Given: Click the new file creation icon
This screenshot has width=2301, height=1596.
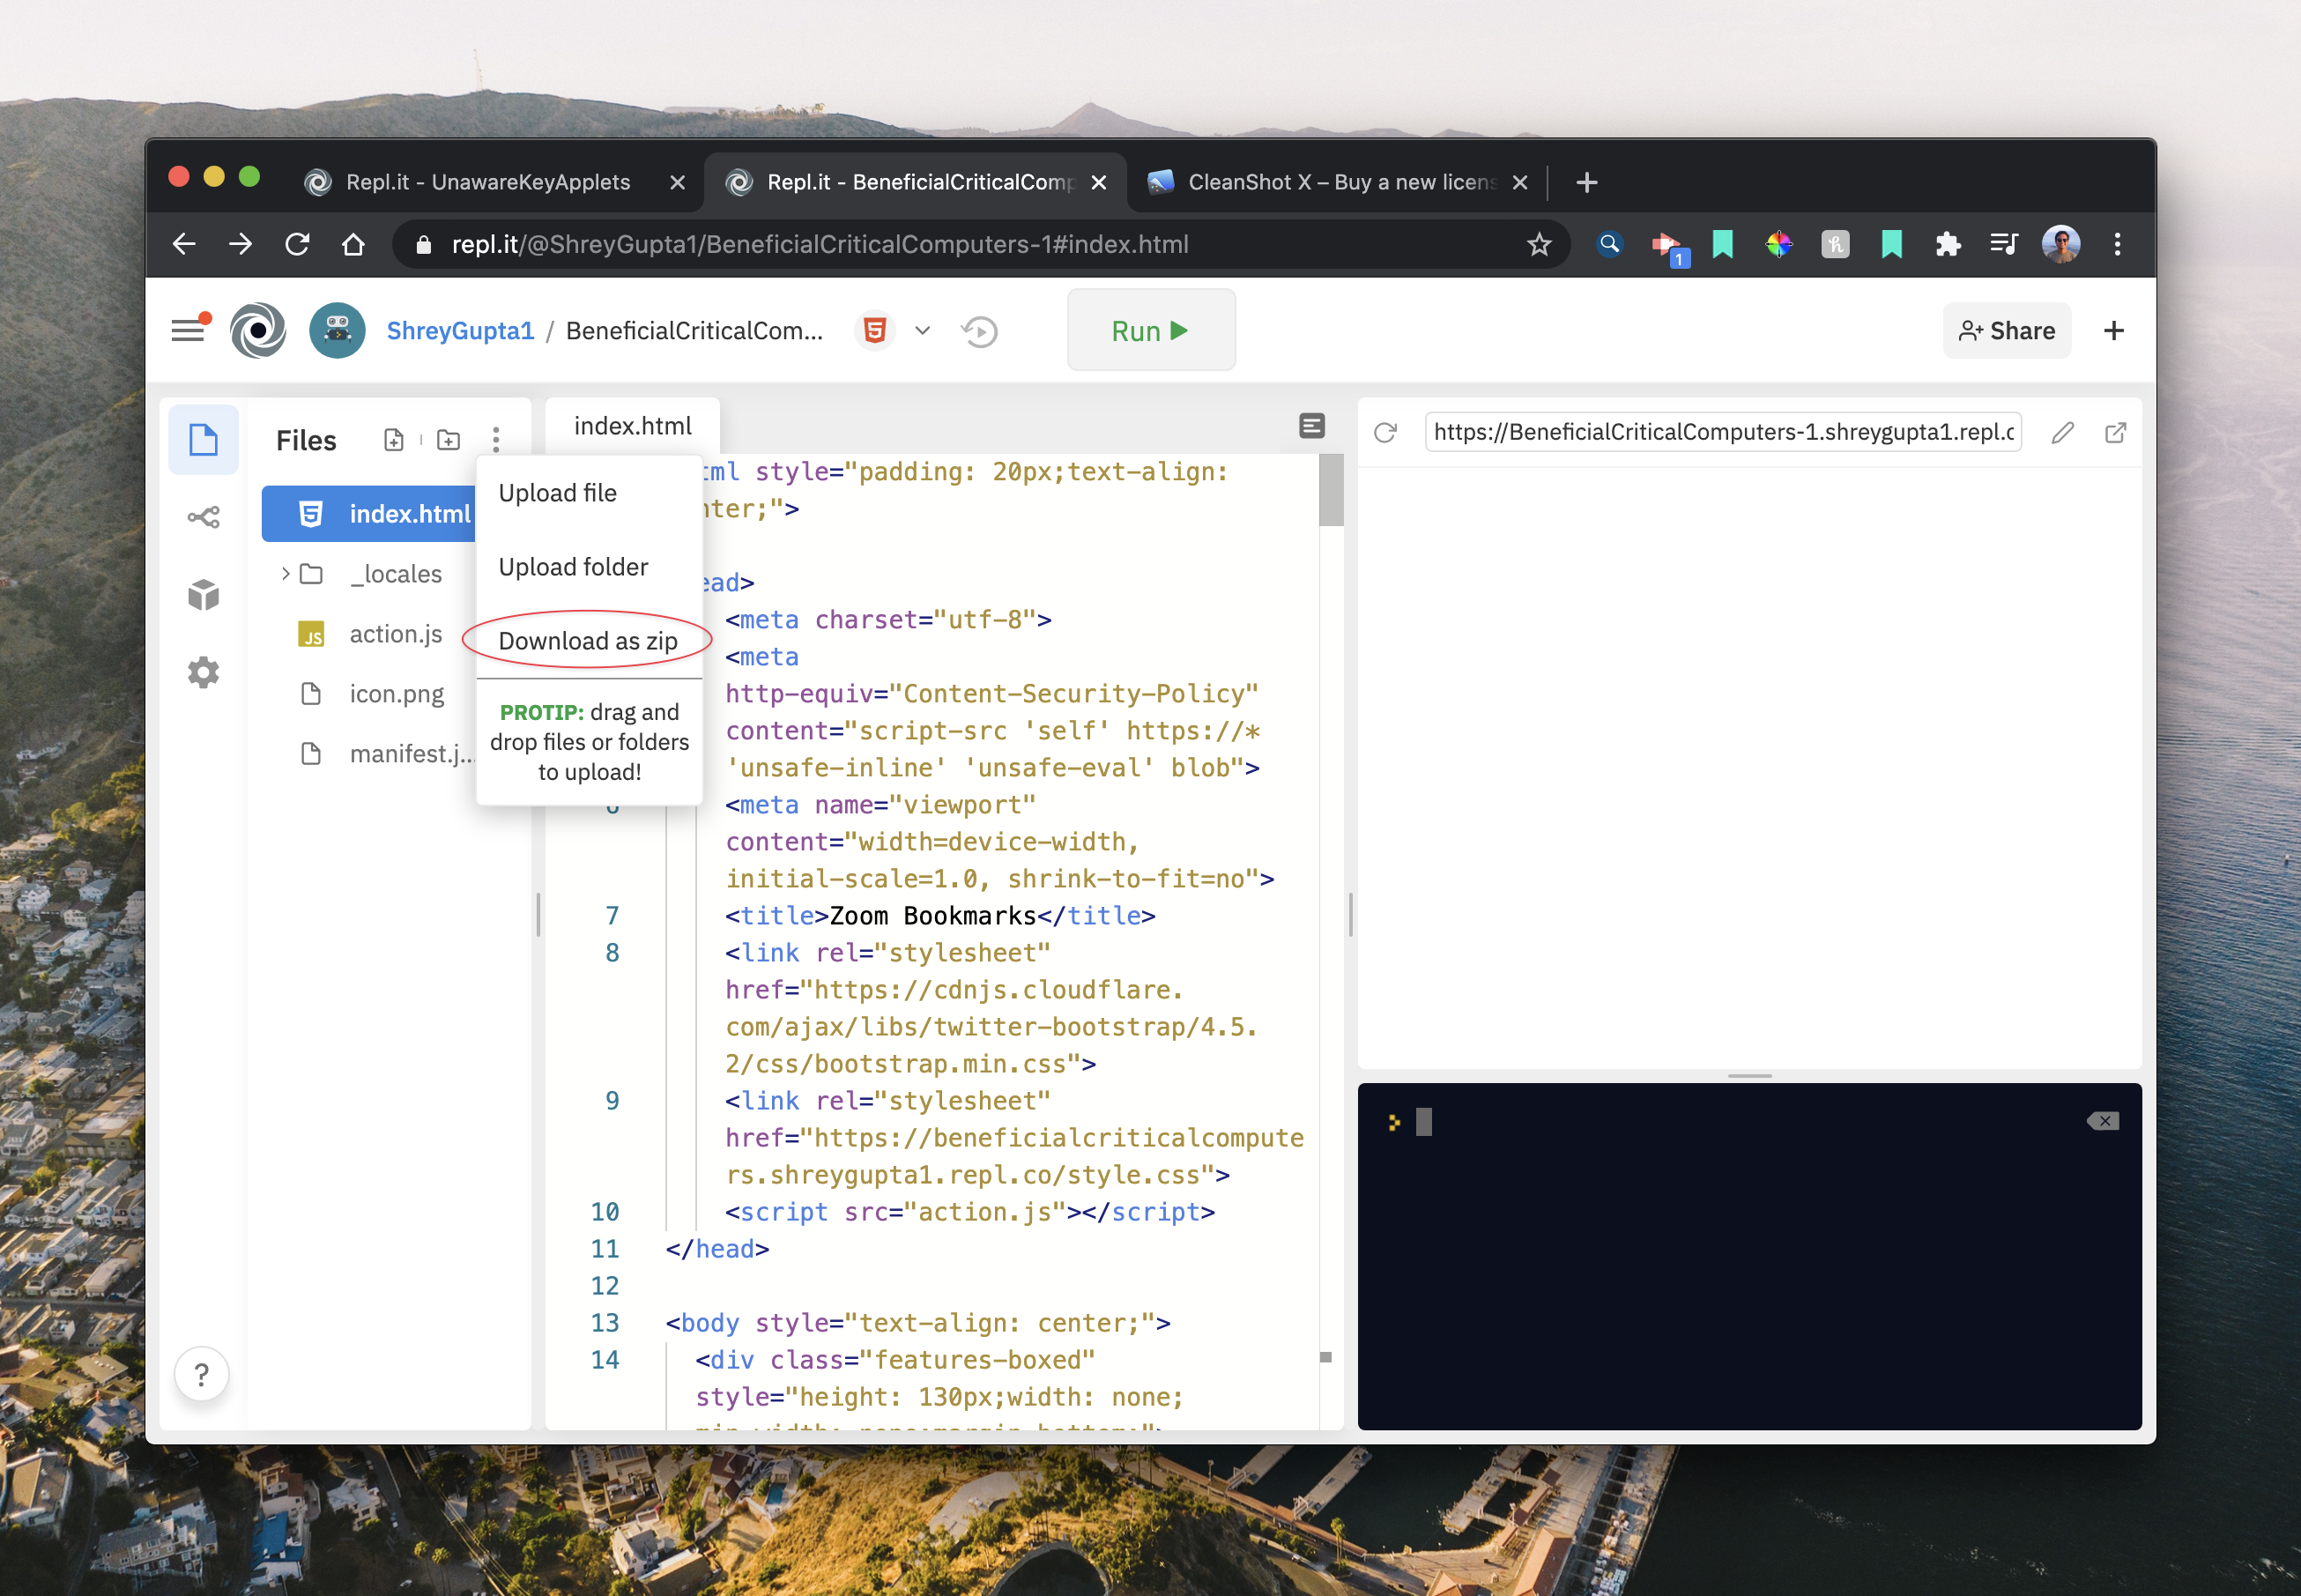Looking at the screenshot, I should [x=393, y=441].
